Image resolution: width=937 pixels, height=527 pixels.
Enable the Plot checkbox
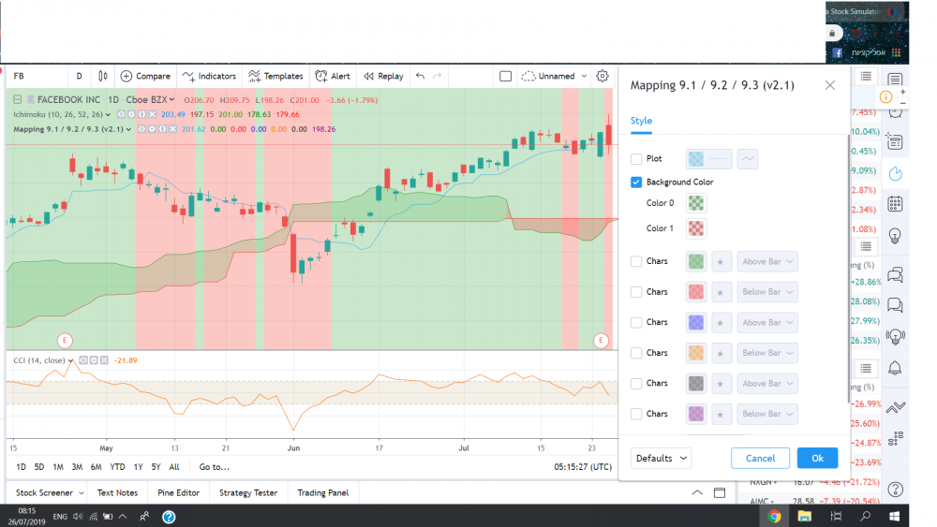coord(636,159)
